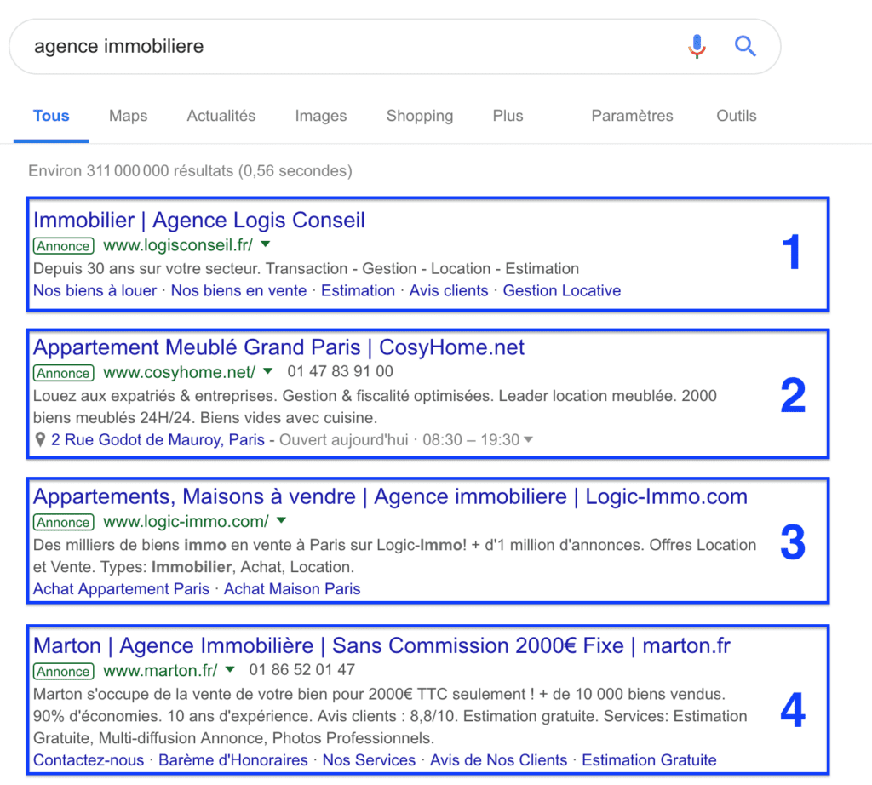
Task: Click the "2 Rue Godot de Mauroy, Paris" address
Action: click(158, 440)
